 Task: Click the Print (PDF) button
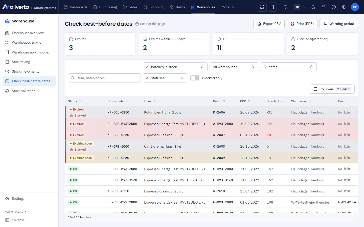click(302, 24)
